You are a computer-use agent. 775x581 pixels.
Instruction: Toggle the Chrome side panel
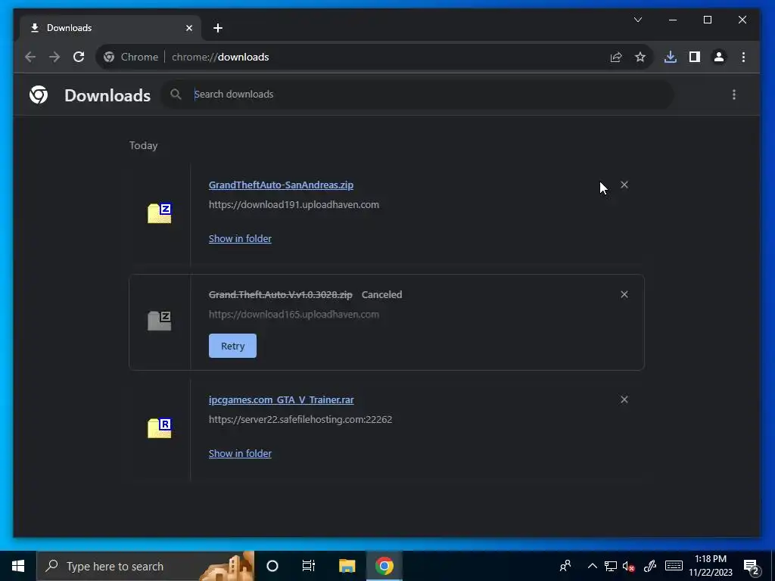695,57
